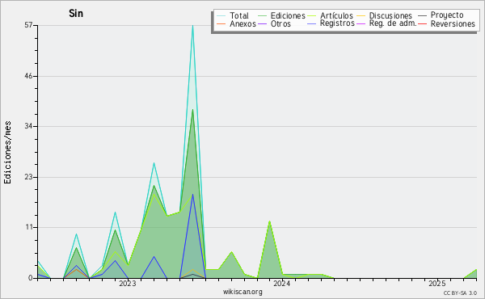
Task: Click the 2024 x-axis label
Action: click(x=282, y=283)
